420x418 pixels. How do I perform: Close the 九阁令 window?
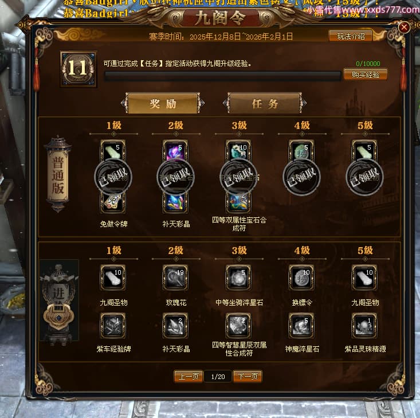[404, 27]
